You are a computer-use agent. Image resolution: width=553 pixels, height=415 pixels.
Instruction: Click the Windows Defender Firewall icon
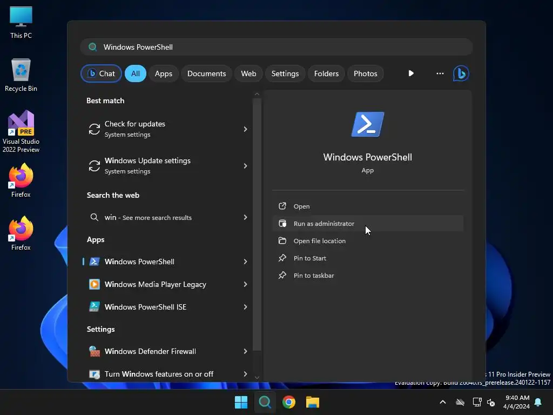(94, 351)
